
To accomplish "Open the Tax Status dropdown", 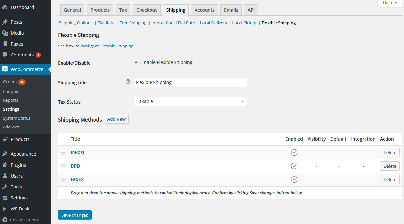I will (190, 101).
